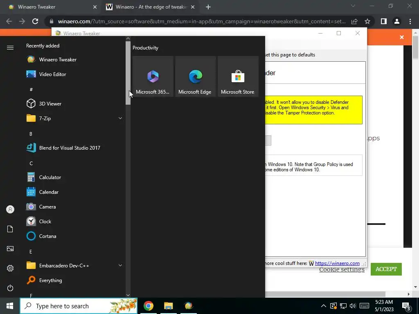419x314 pixels.
Task: Open Cookie settings link
Action: [342, 269]
